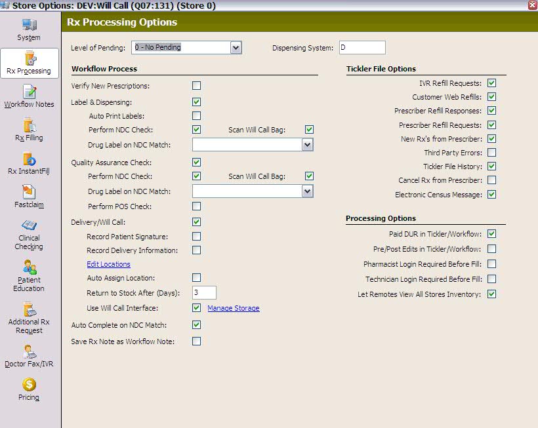Image resolution: width=538 pixels, height=428 pixels.
Task: Open the Pricing dollar icon
Action: tap(29, 384)
